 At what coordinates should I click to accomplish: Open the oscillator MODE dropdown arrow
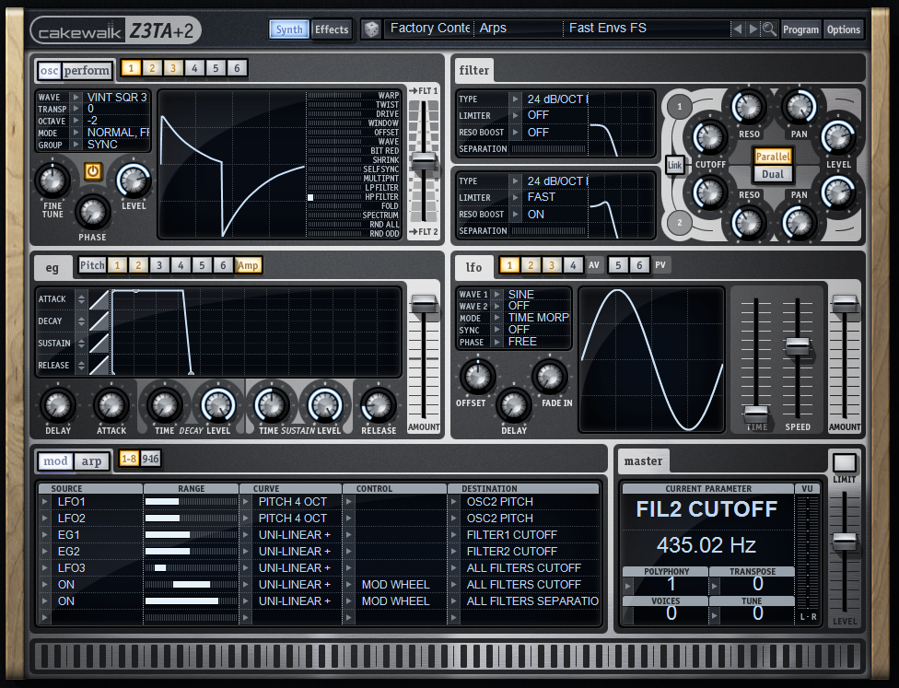76,133
